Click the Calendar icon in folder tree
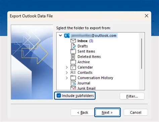The width and height of the screenshot is (159, 122). [x=73, y=67]
